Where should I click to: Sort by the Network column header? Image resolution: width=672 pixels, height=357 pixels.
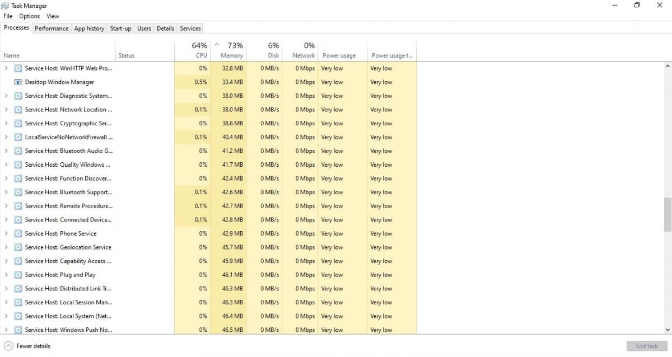(300, 51)
